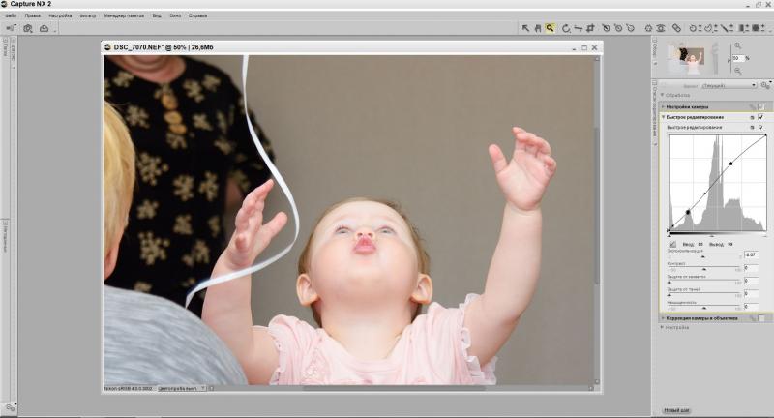Adjust the contrast slider
774x418 pixels.
(x=703, y=269)
